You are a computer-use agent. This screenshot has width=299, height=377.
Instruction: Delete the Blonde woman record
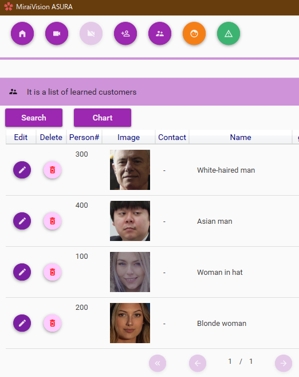pyautogui.click(x=52, y=323)
